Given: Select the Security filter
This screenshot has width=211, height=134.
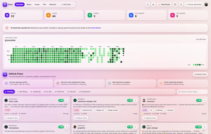Looking at the screenshot, I should pos(71,92).
